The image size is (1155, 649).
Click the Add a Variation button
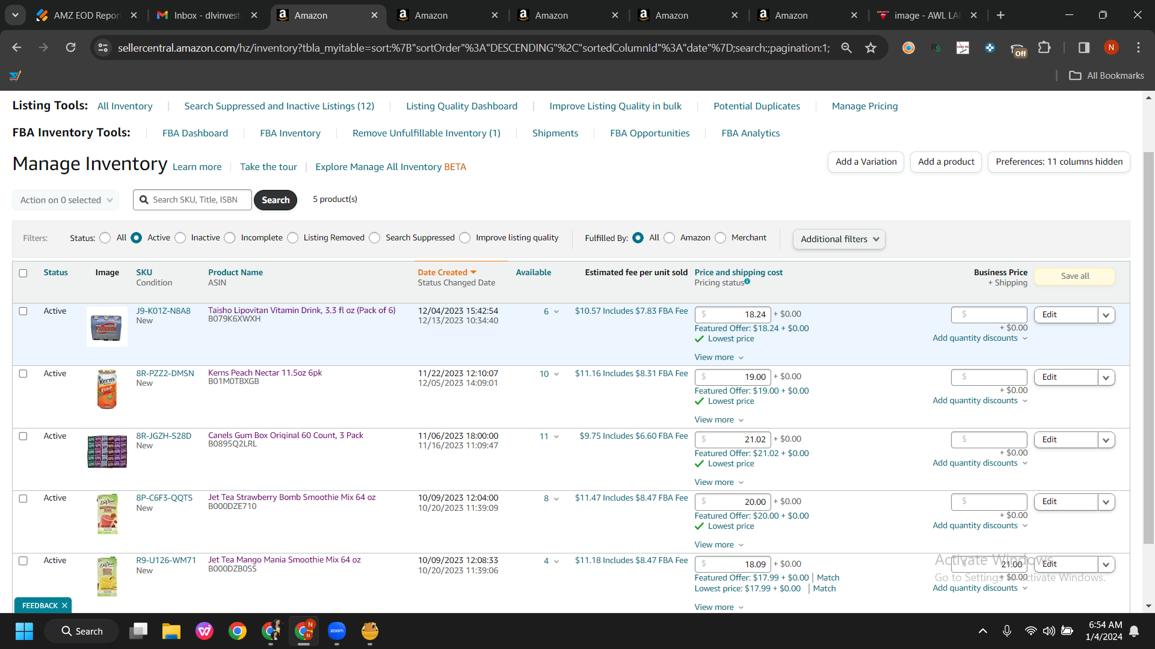(x=866, y=162)
